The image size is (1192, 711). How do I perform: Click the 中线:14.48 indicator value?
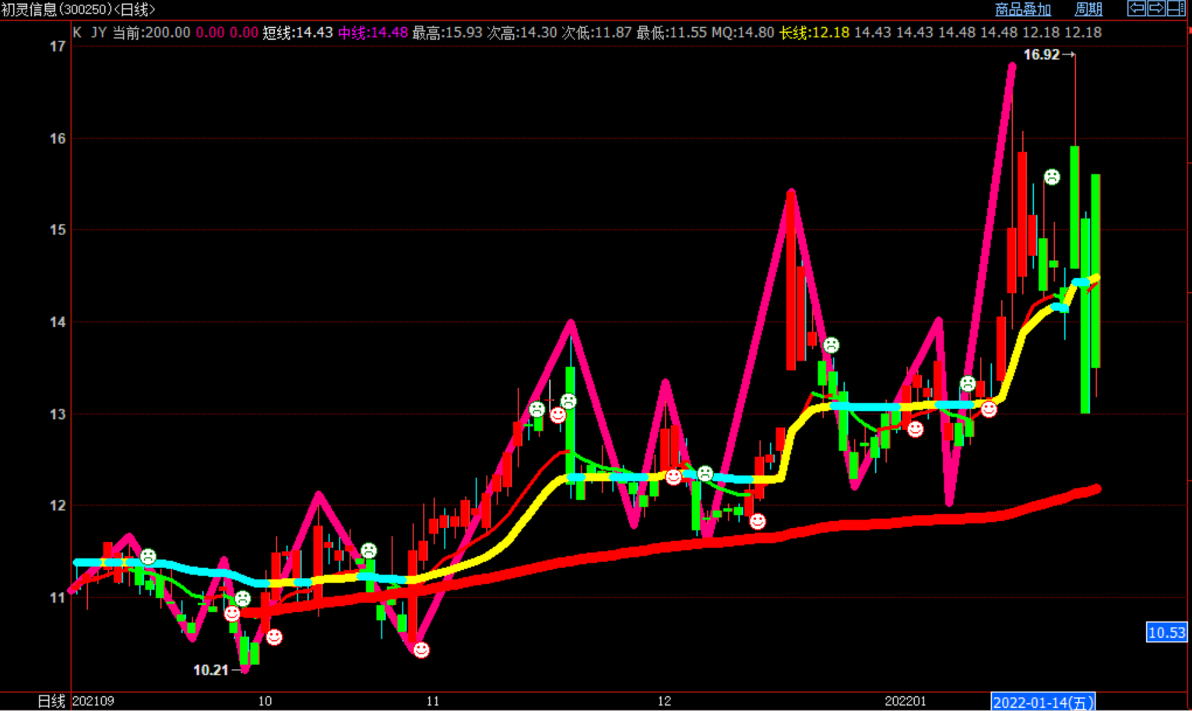[x=373, y=33]
